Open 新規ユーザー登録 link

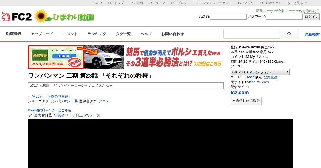pyautogui.click(x=270, y=11)
